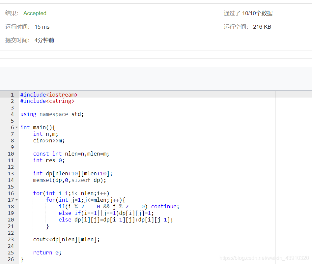The image size is (312, 264).
Task: Click the cin>>n>>m; statement
Action: [x=49, y=140]
